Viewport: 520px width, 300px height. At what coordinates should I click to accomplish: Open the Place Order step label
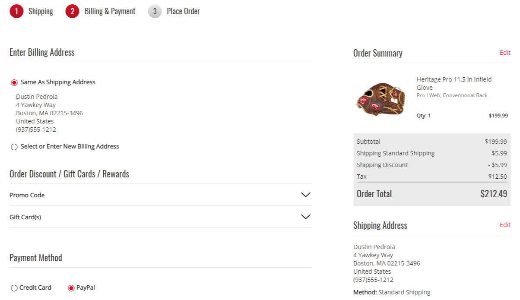click(183, 11)
